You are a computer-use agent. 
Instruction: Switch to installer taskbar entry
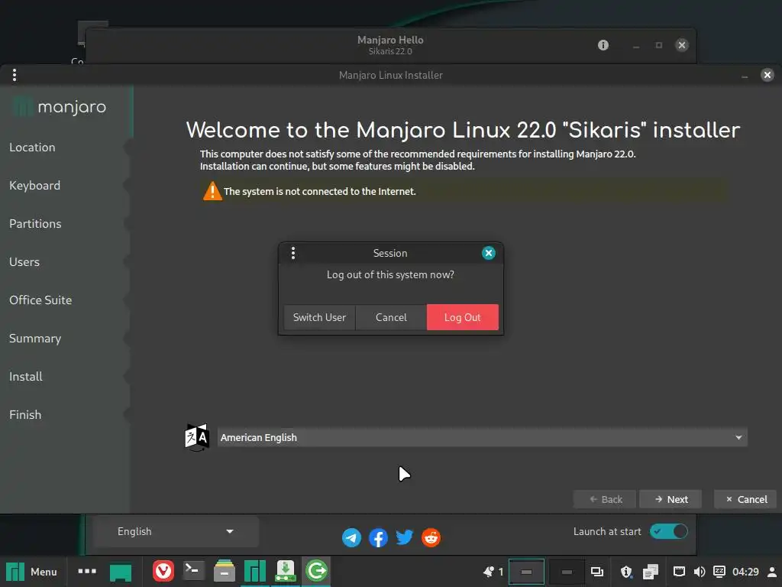click(x=286, y=571)
